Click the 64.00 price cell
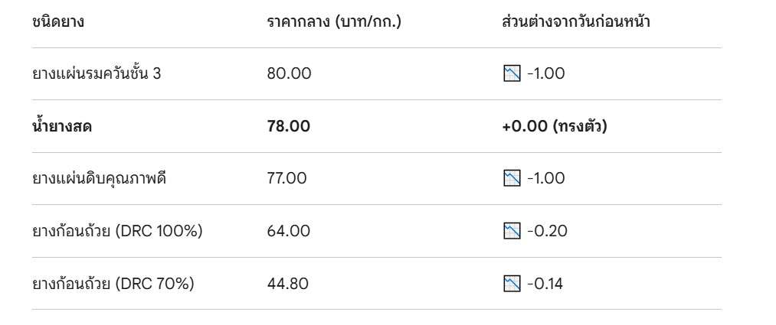 (x=288, y=231)
